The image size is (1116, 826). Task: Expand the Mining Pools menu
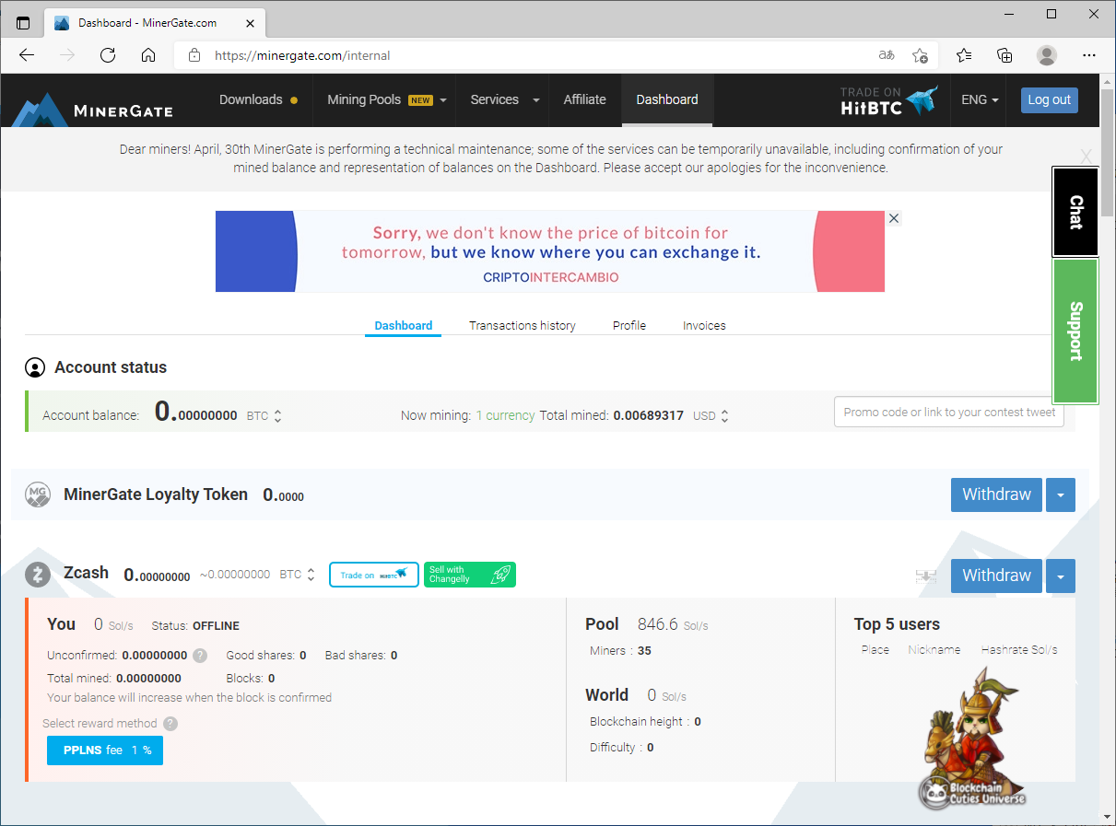[x=387, y=100]
